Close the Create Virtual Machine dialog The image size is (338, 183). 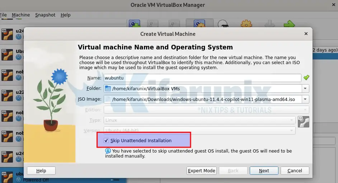tap(306, 34)
